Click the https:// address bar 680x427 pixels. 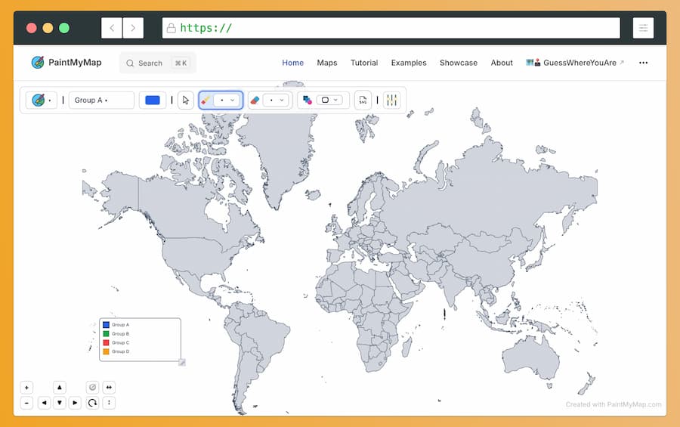pyautogui.click(x=391, y=28)
